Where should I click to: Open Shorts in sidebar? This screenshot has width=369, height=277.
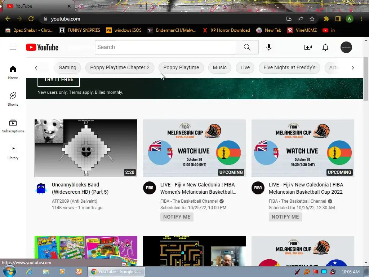coord(13,99)
